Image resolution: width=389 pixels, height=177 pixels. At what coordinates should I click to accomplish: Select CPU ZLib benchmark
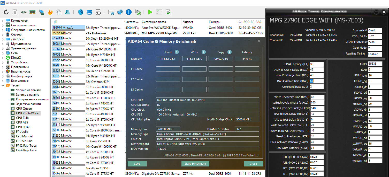22,118
